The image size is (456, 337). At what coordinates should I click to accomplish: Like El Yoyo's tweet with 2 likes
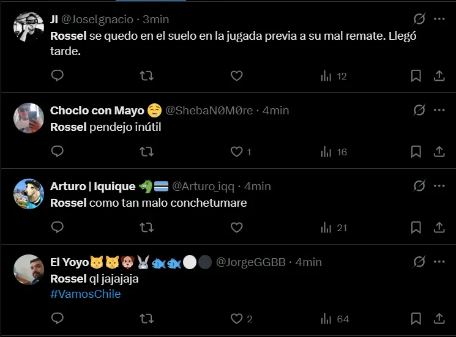tap(237, 319)
